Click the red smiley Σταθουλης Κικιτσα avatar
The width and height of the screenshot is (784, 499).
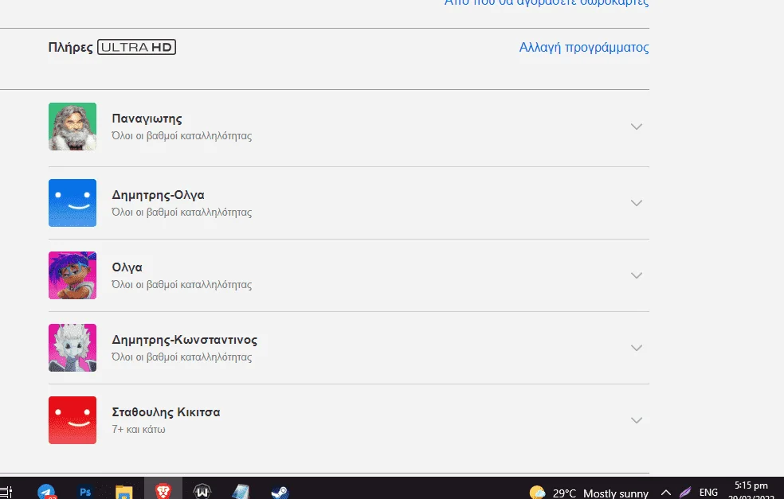73,420
